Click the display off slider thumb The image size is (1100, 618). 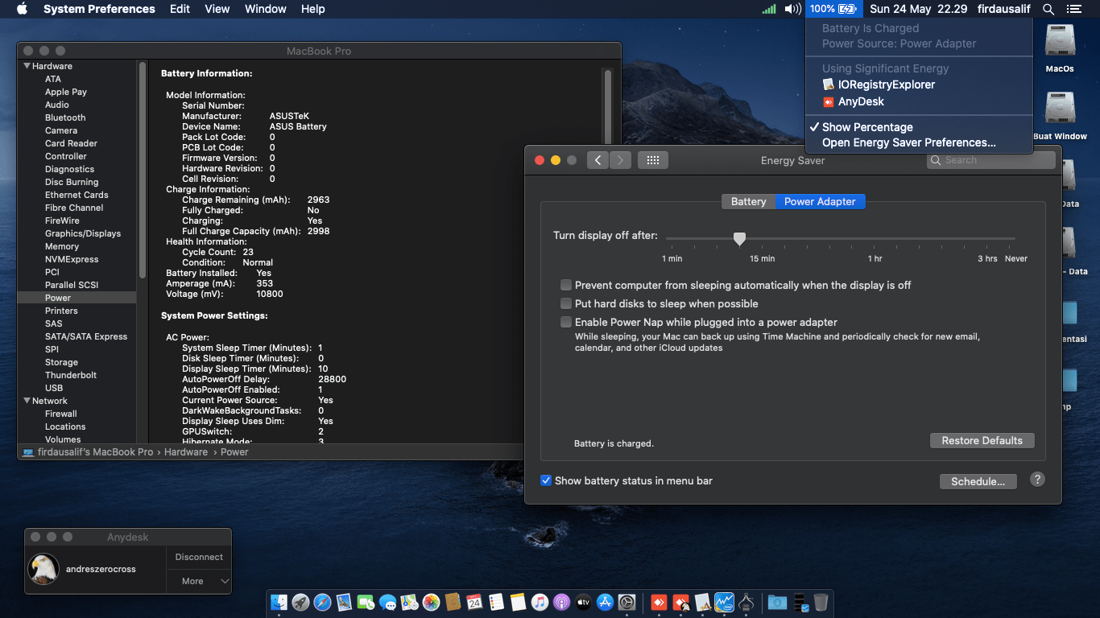[739, 238]
